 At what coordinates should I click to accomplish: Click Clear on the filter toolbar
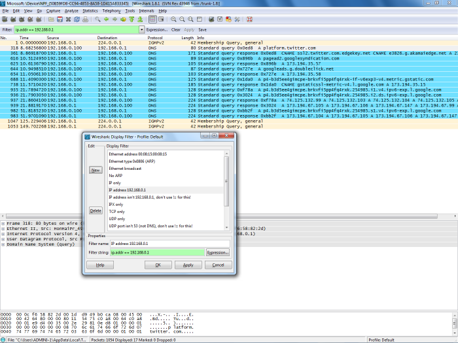[x=175, y=30]
